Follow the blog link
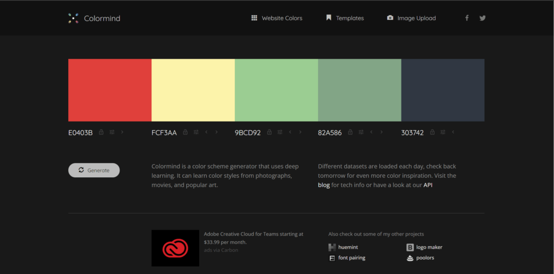 324,185
